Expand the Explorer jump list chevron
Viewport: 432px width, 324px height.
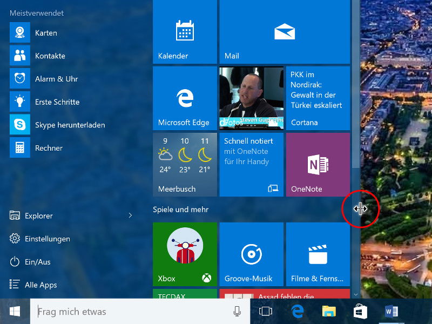click(x=130, y=215)
